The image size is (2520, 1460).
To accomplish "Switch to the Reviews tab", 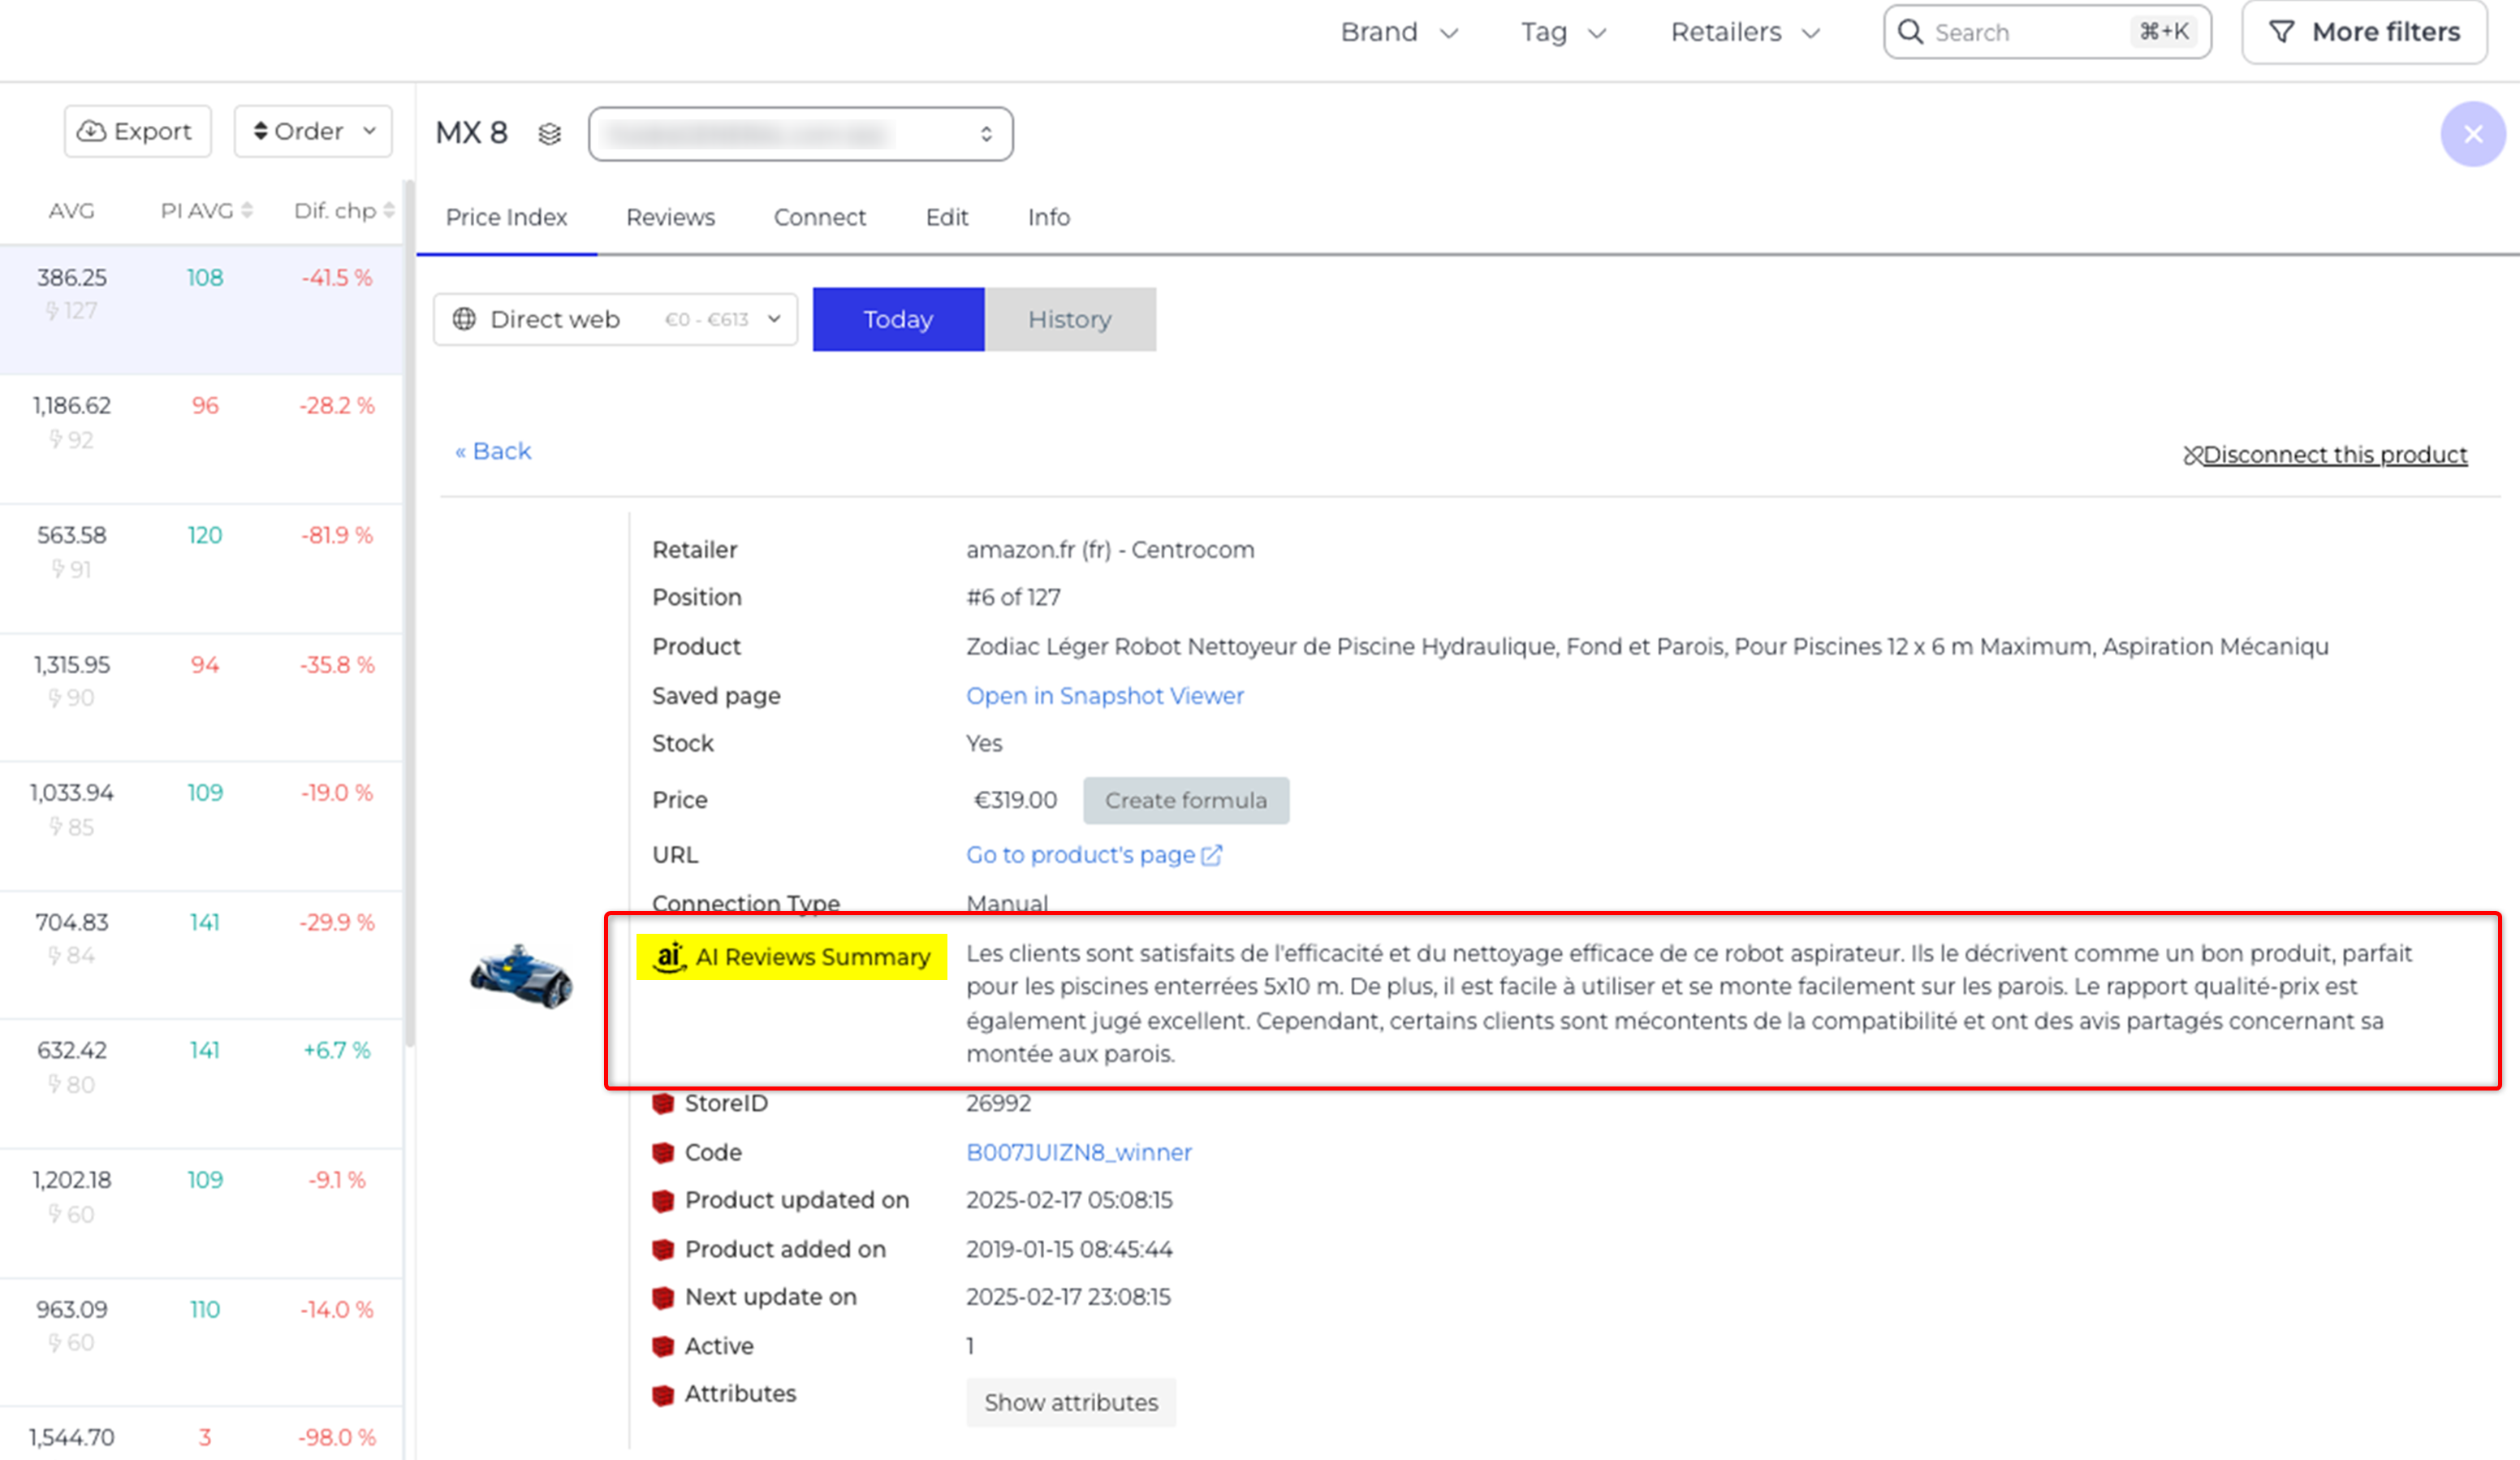I will point(670,217).
